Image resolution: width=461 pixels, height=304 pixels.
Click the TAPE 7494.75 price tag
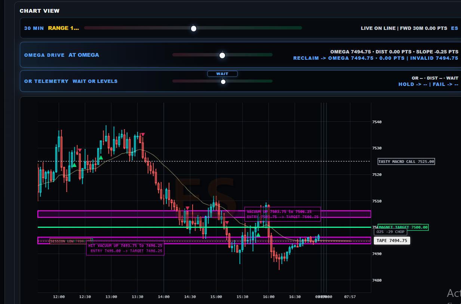point(392,241)
